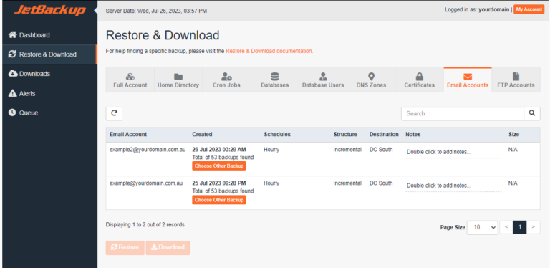Viewport: 550px width, 268px height.
Task: Choose Other Backup for example@yourdomain.com.au
Action: tap(219, 200)
